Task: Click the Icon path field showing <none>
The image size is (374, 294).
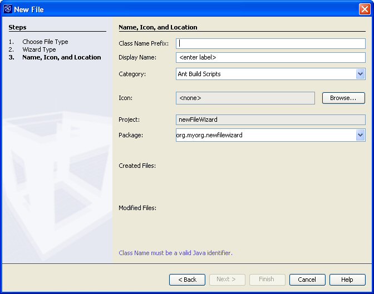Action: point(245,98)
